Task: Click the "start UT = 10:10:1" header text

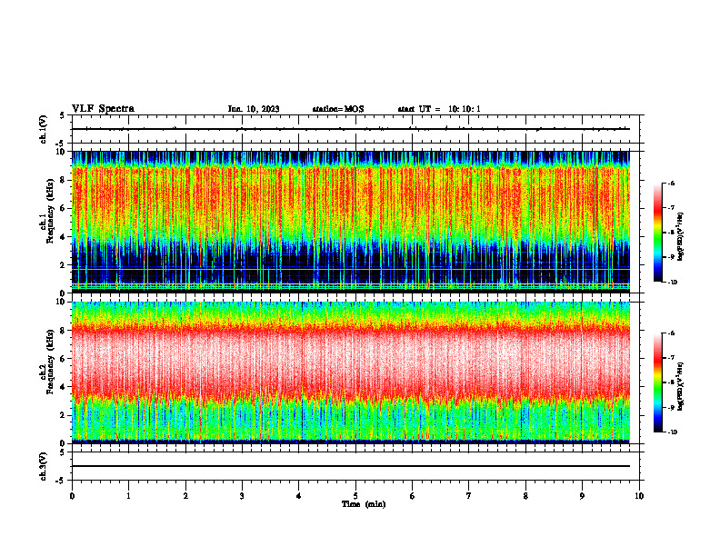Action: 439,109
